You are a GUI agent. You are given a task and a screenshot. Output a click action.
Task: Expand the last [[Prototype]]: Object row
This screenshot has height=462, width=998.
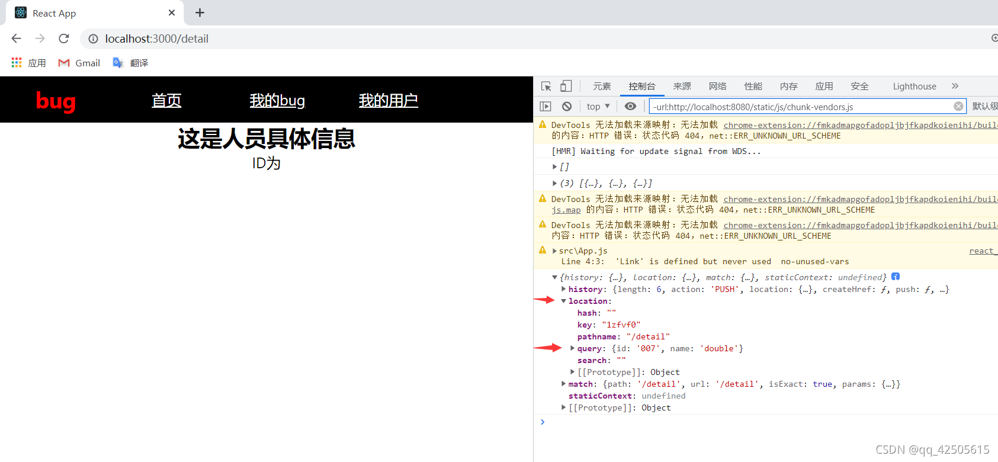[x=563, y=408]
